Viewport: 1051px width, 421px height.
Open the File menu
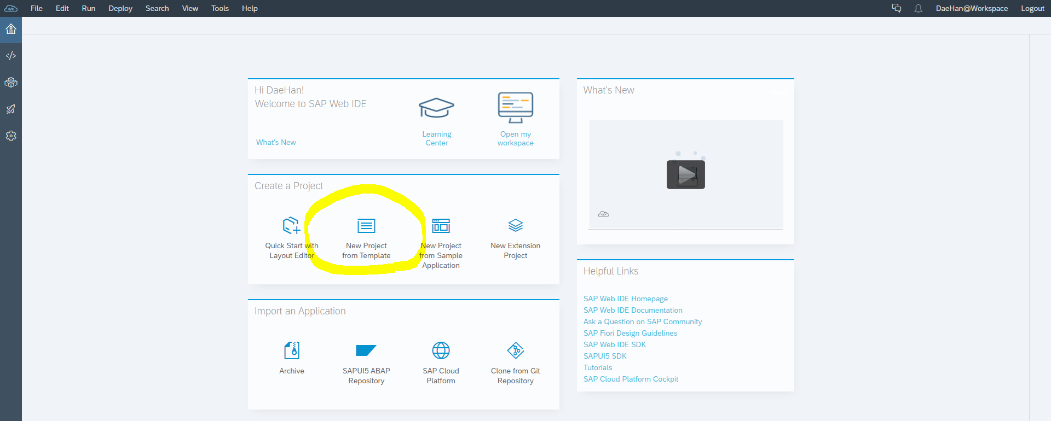(x=37, y=8)
